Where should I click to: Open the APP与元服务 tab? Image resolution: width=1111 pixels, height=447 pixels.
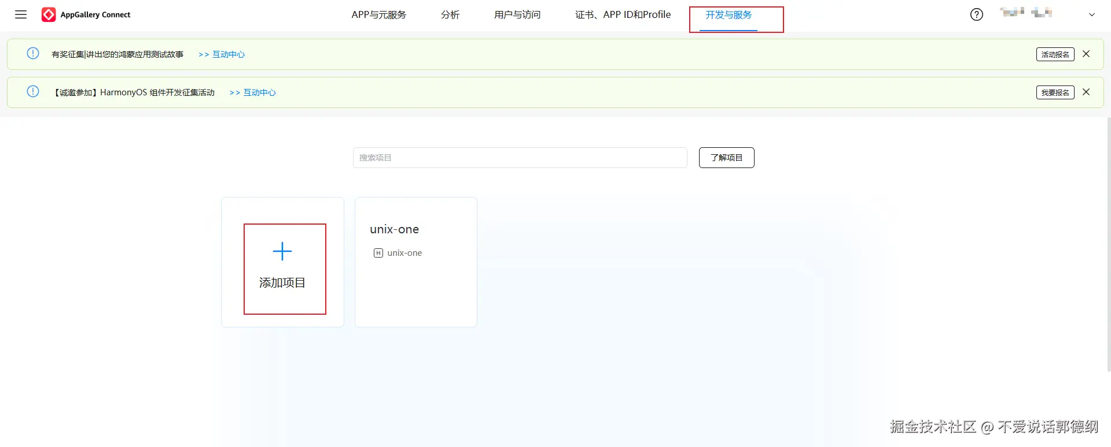pos(379,14)
